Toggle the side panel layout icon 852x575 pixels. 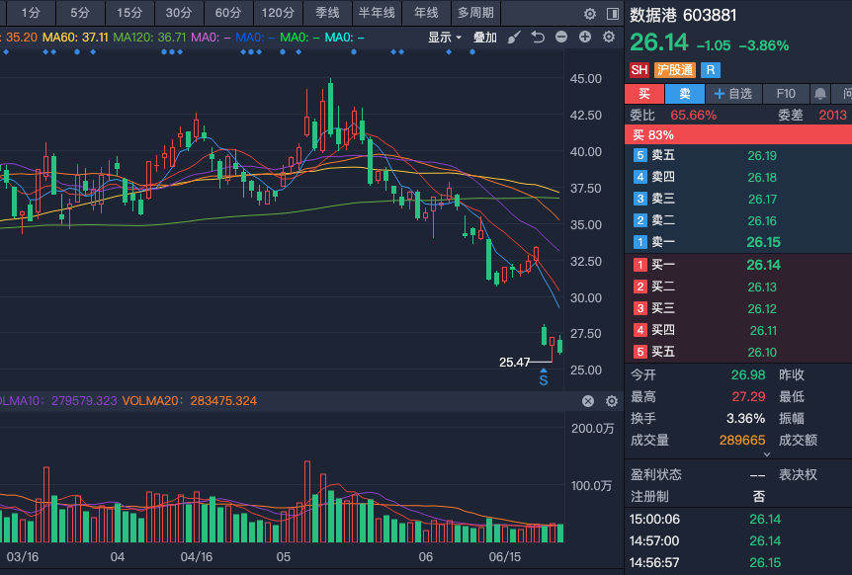[x=613, y=14]
